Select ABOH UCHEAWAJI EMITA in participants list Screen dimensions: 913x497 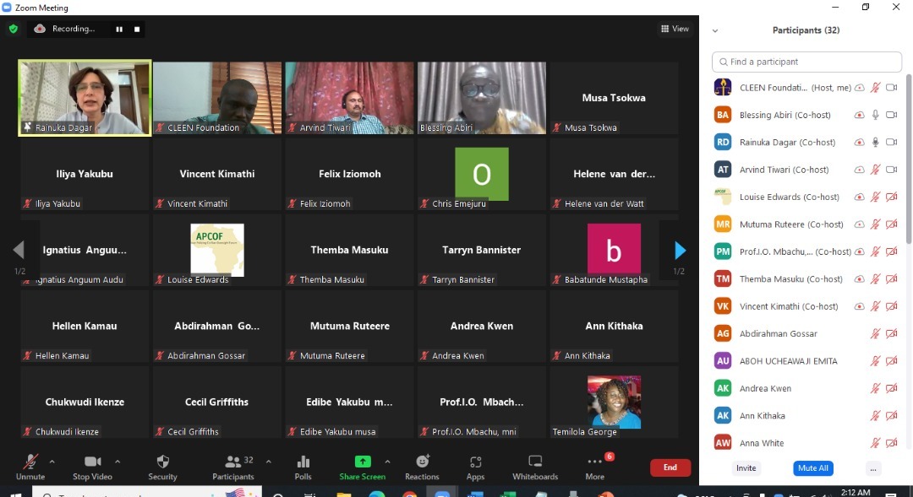[806, 361]
